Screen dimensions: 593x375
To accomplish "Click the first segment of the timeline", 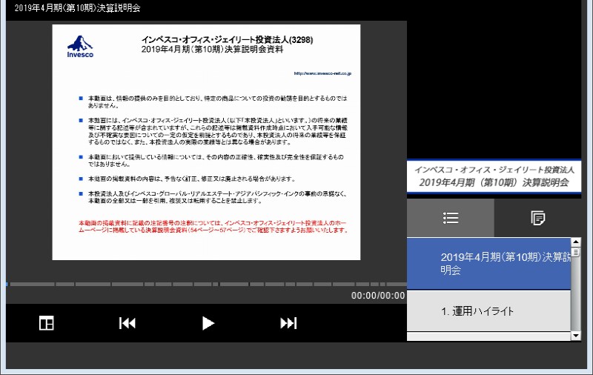I will (x=32, y=284).
